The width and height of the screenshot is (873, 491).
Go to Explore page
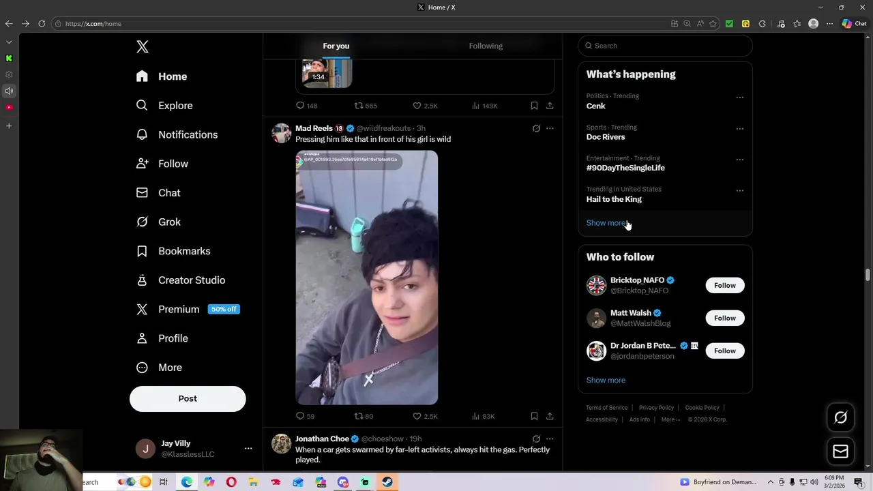(x=164, y=106)
